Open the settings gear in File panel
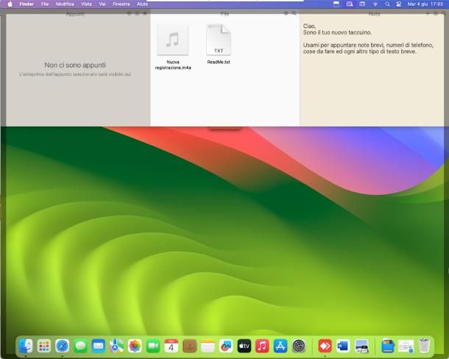Image resolution: width=449 pixels, height=359 pixels. pyautogui.click(x=286, y=13)
